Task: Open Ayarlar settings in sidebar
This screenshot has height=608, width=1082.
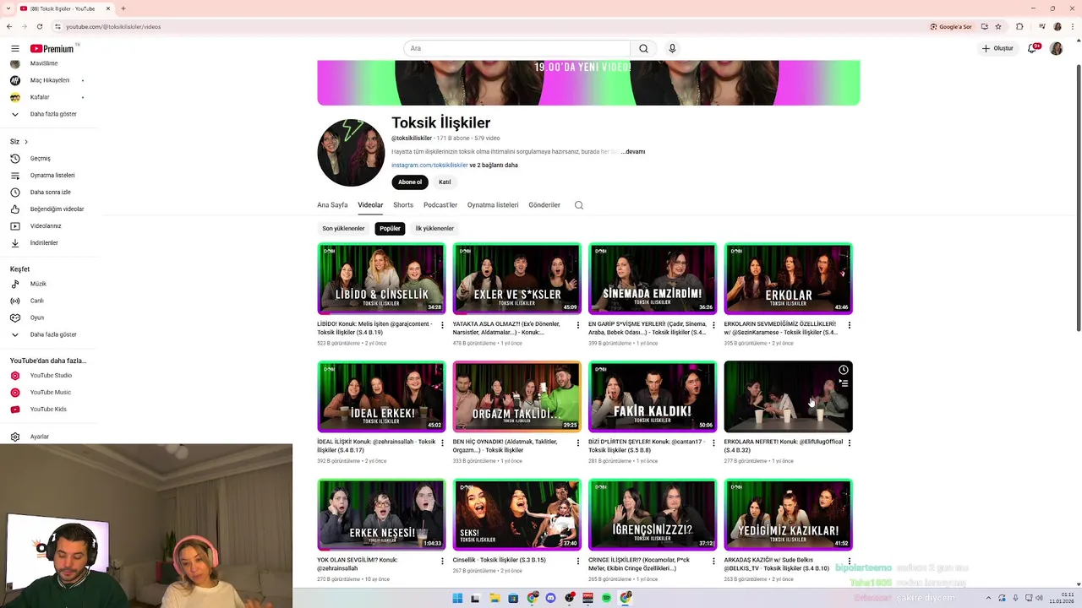Action: click(x=49, y=437)
